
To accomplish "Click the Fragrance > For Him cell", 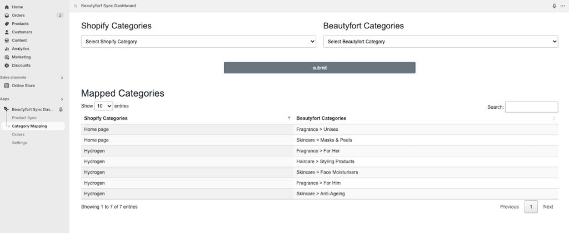I will point(426,183).
